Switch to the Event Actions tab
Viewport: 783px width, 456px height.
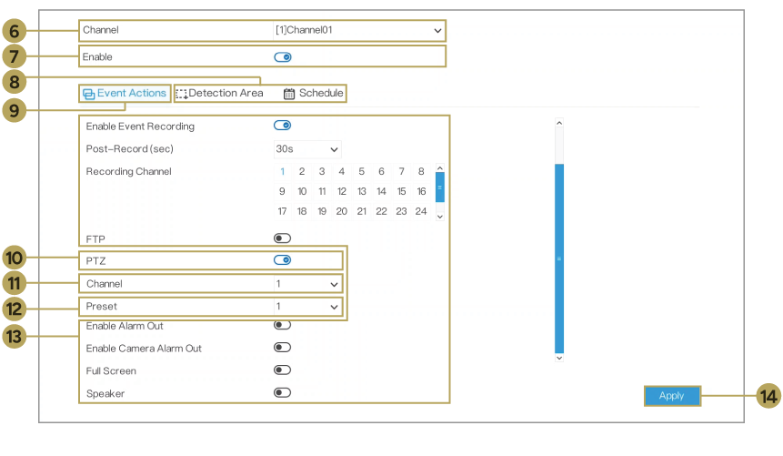click(125, 94)
